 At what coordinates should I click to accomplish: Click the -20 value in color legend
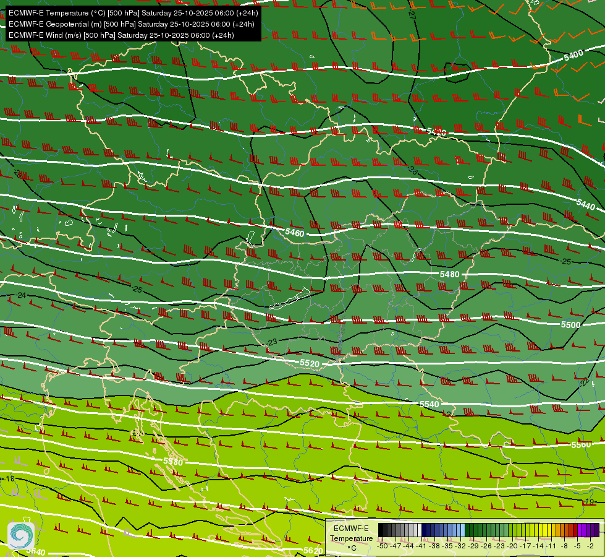tap(512, 546)
